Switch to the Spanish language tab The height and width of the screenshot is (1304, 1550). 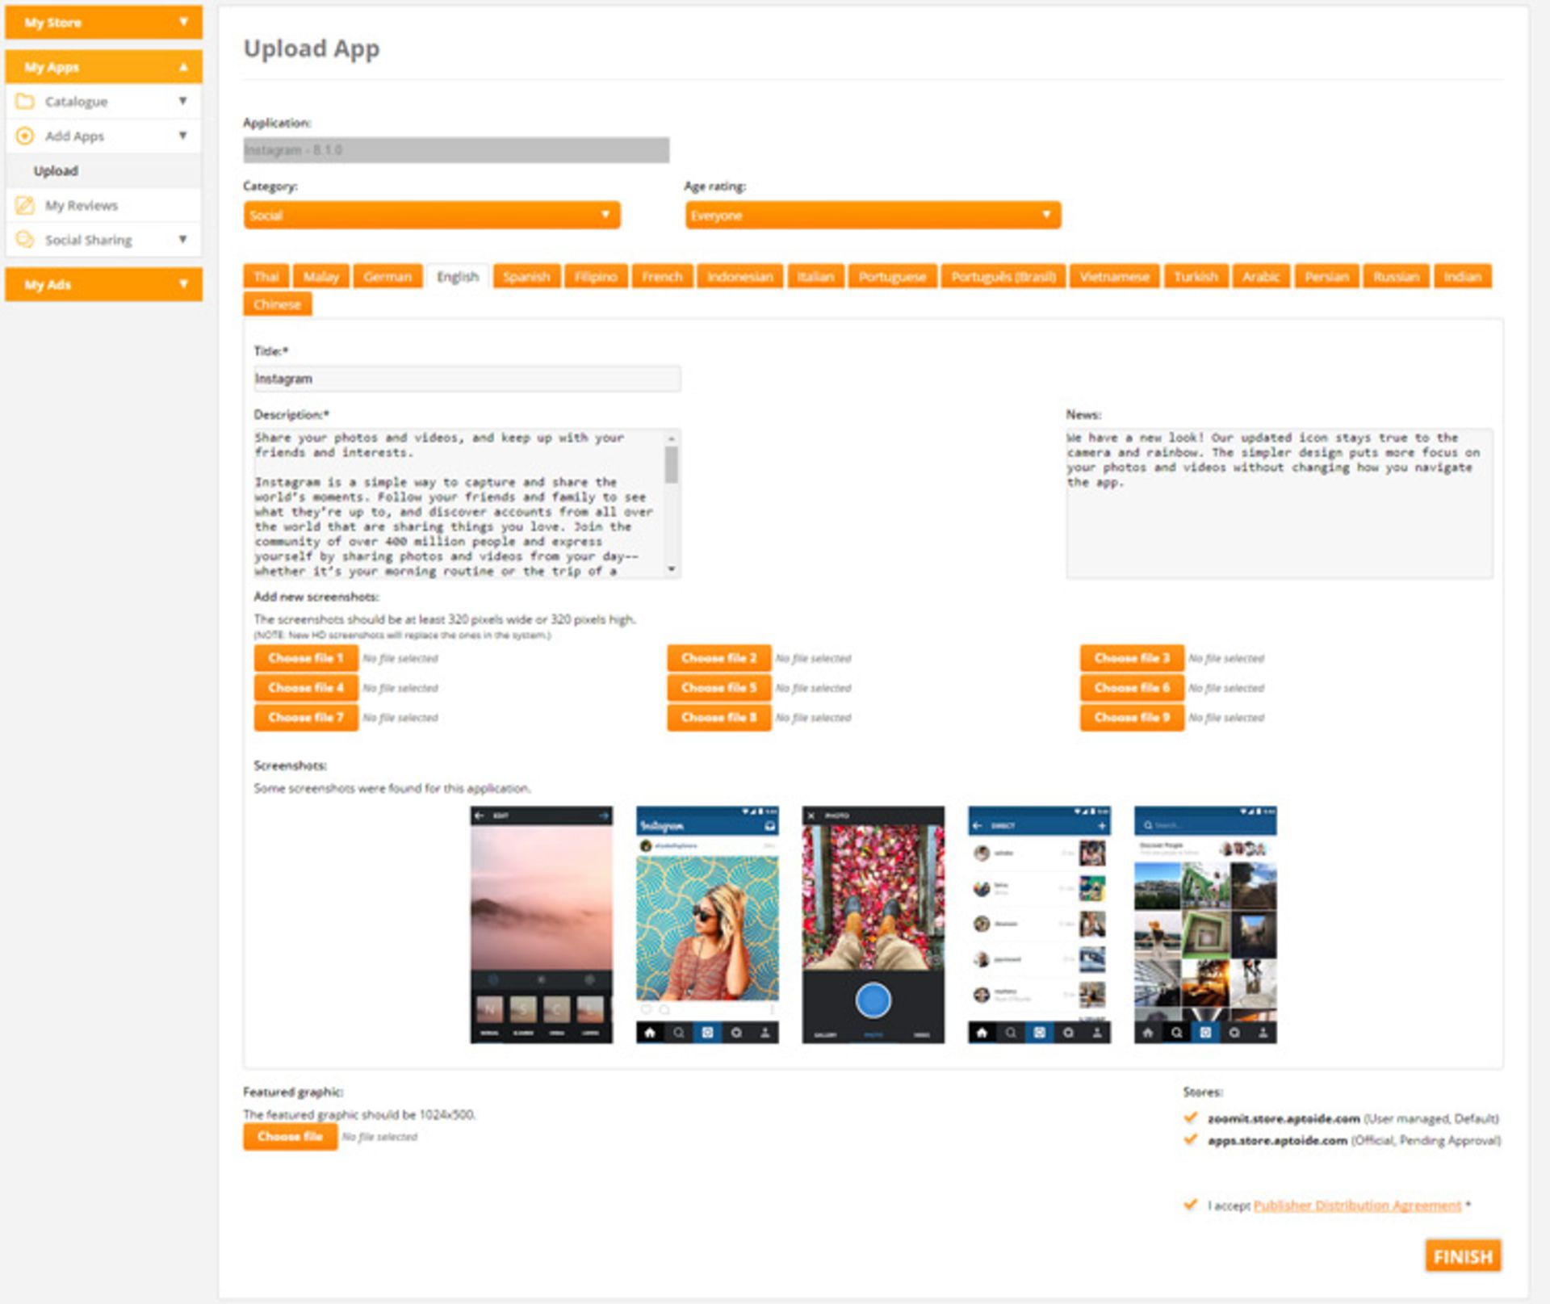[526, 276]
